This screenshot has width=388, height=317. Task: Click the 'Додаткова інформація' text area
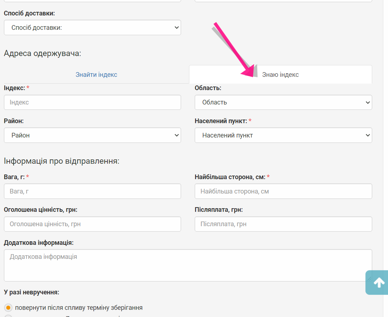(188, 265)
